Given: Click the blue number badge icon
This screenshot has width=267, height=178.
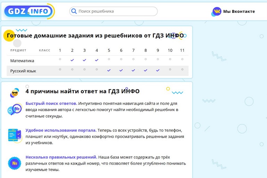Looking at the screenshot, I should 15,163.
